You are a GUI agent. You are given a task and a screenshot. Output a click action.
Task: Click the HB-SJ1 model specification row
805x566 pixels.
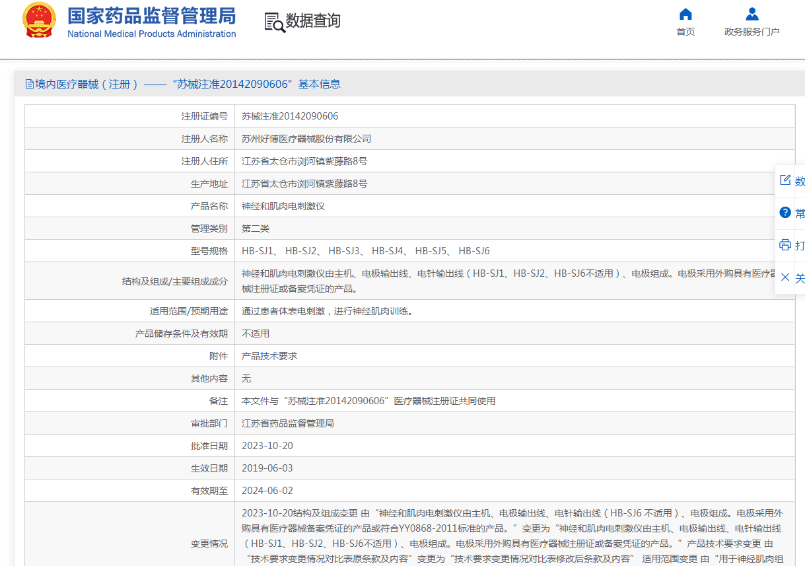pyautogui.click(x=366, y=251)
